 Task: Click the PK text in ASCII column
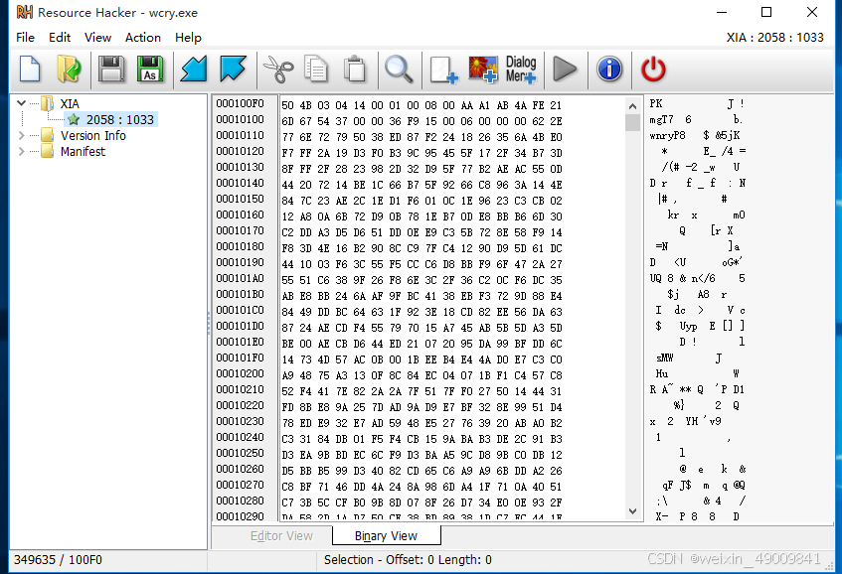pos(656,103)
